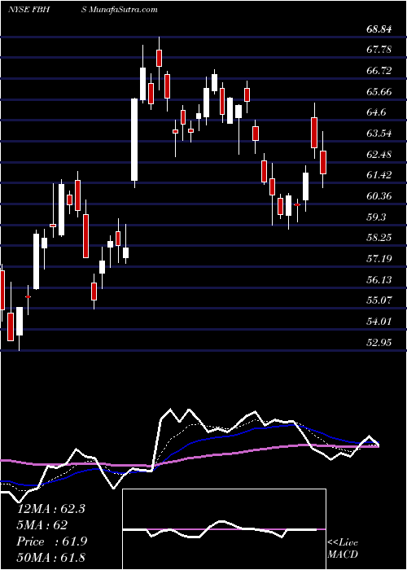Select the 56.13 price level label
The width and height of the screenshot is (407, 570).
pos(379,280)
